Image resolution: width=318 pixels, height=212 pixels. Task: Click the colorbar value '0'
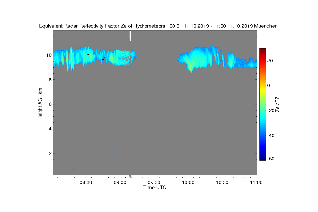point(269,86)
